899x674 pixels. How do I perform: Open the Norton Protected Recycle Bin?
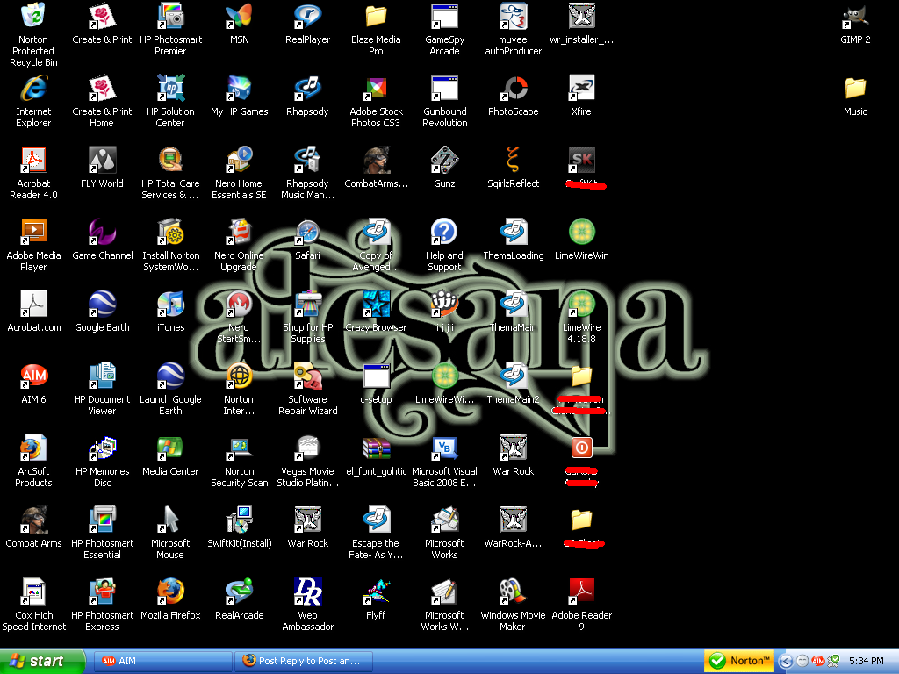33,18
